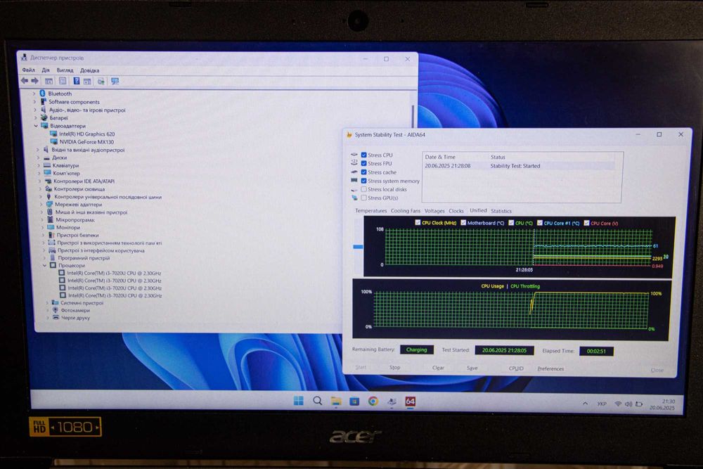Show hidden tray icons chevron

585,404
